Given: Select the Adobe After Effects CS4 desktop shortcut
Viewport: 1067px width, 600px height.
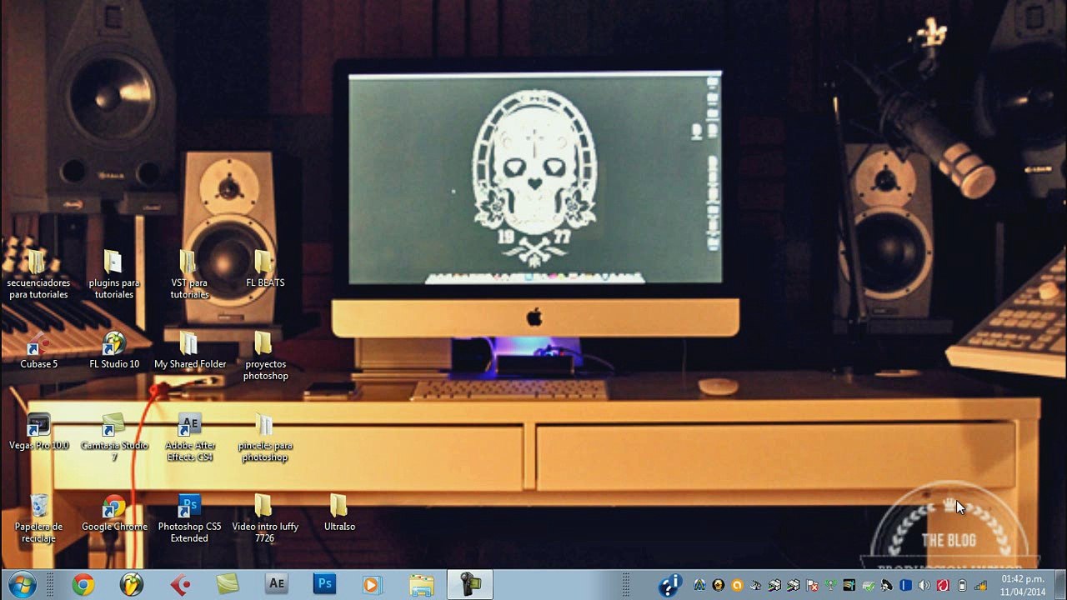Looking at the screenshot, I should click(190, 438).
